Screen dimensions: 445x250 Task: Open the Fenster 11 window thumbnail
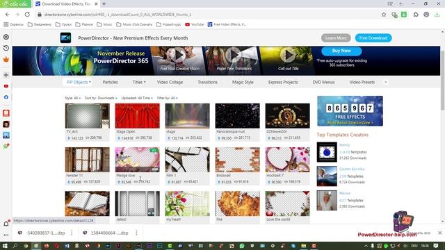pyautogui.click(x=87, y=160)
